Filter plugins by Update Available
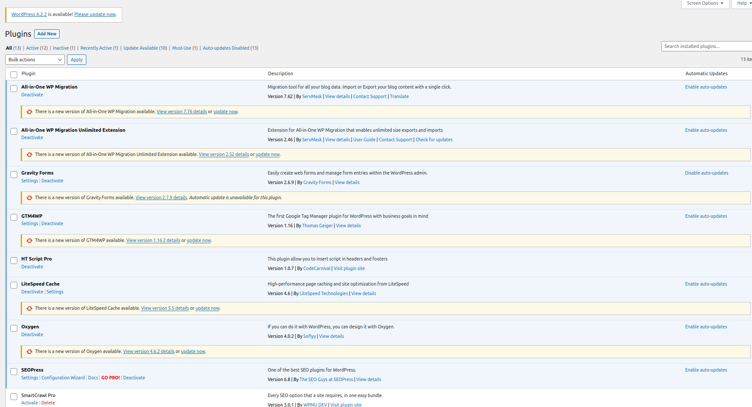This screenshot has width=752, height=407. [140, 48]
